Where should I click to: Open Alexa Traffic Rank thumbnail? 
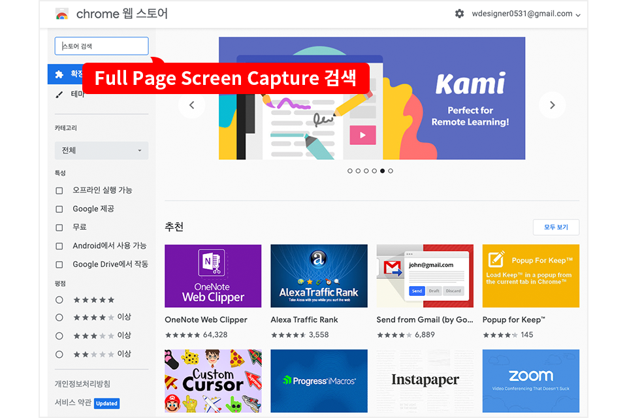tap(319, 276)
